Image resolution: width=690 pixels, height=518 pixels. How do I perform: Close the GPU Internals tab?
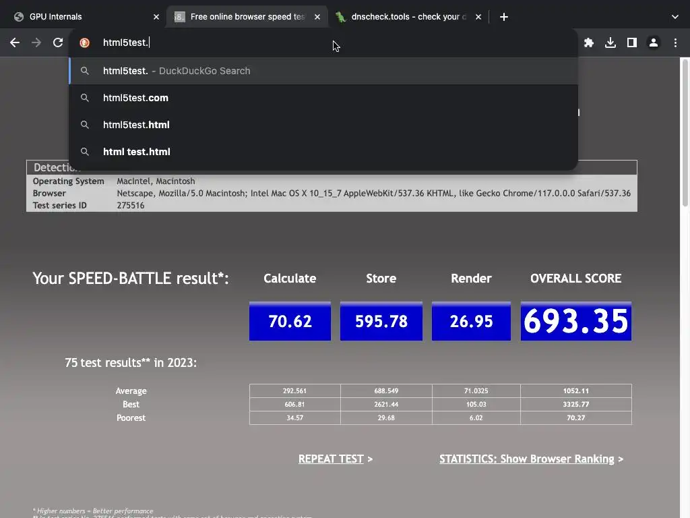(156, 17)
